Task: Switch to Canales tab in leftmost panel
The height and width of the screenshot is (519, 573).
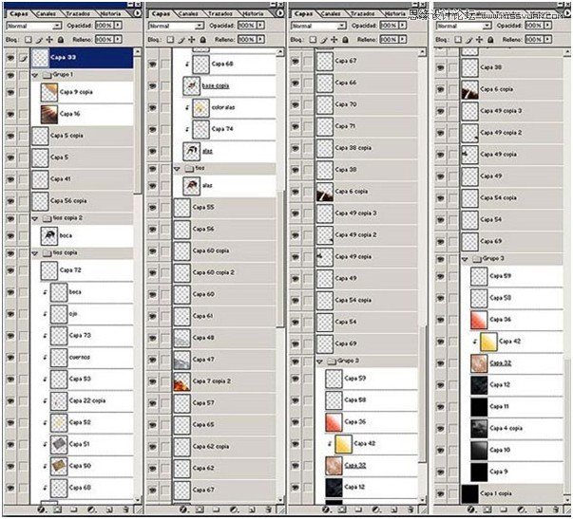Action: tap(47, 13)
